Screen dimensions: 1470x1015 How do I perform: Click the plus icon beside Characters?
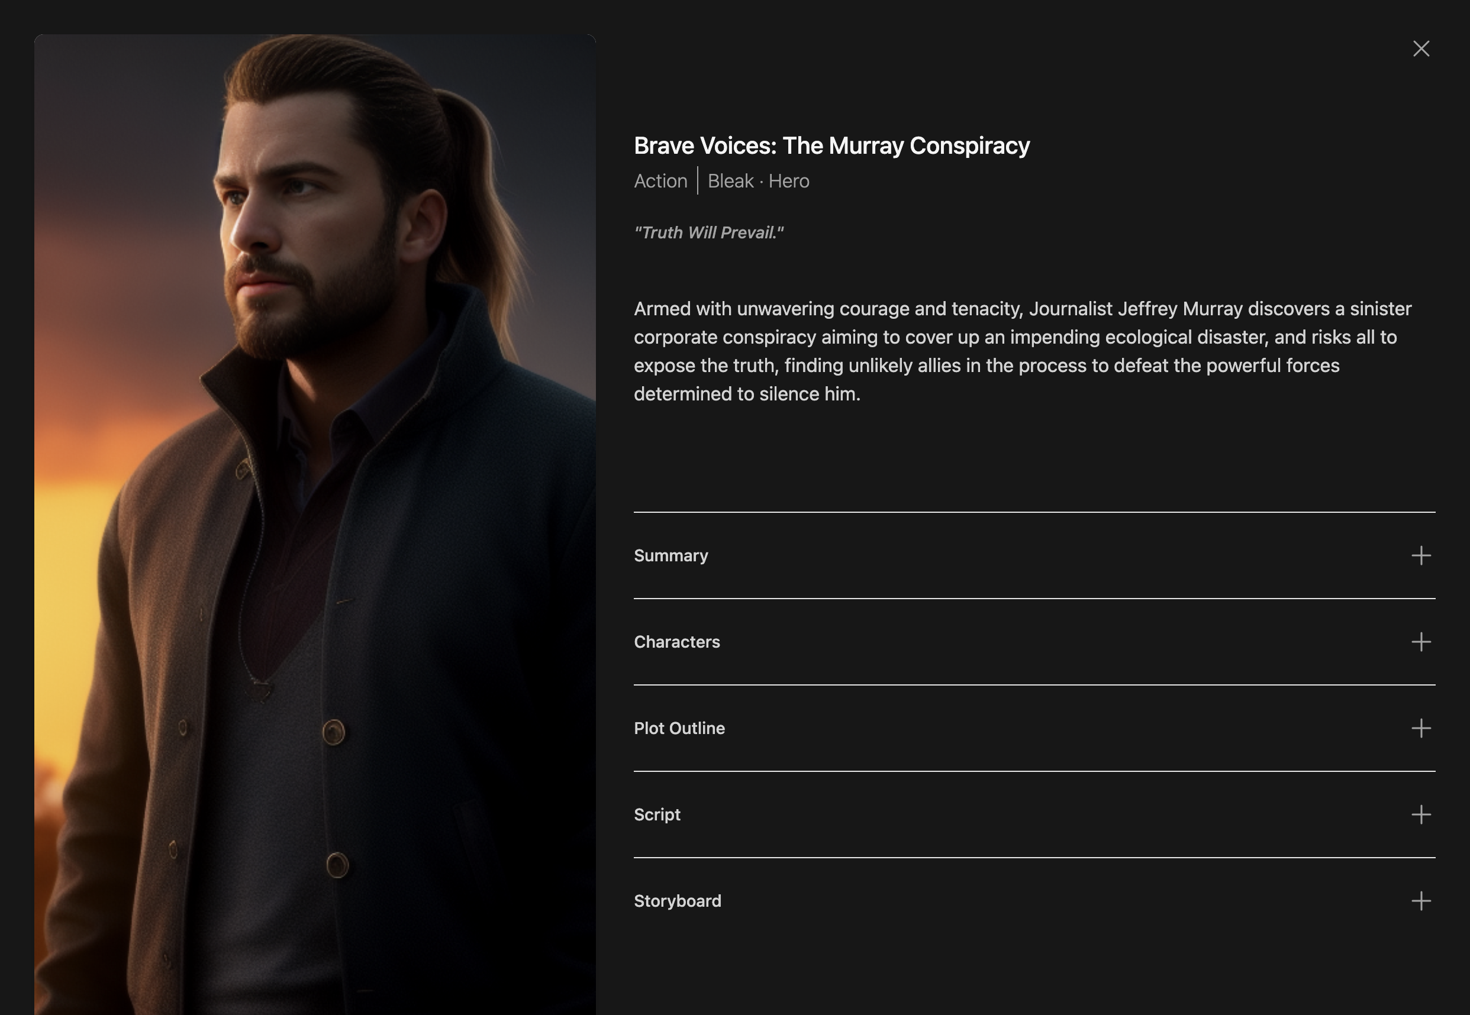(x=1421, y=642)
